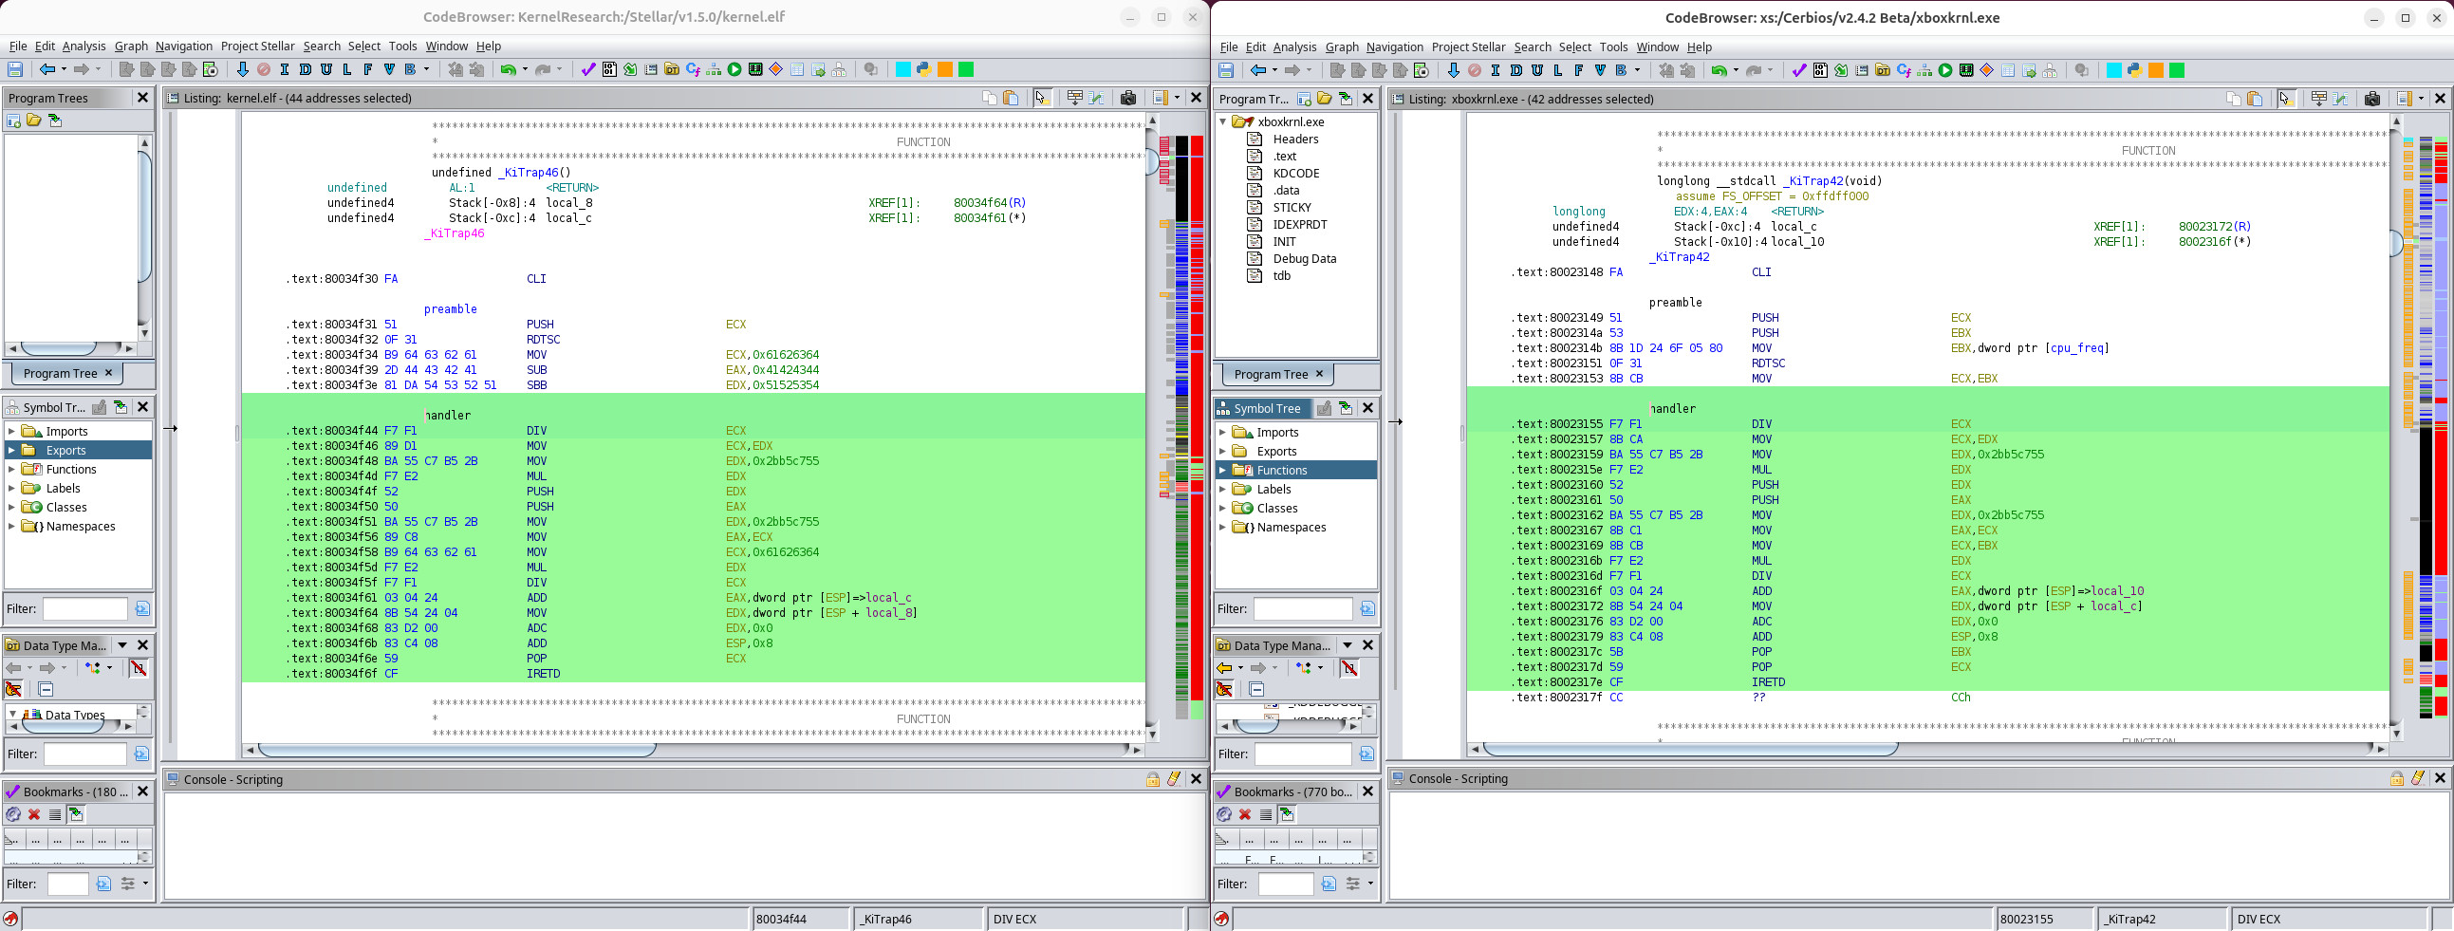Take listing snapshot in xboxkrnl.exe window
This screenshot has width=2454, height=931.
click(x=2373, y=98)
